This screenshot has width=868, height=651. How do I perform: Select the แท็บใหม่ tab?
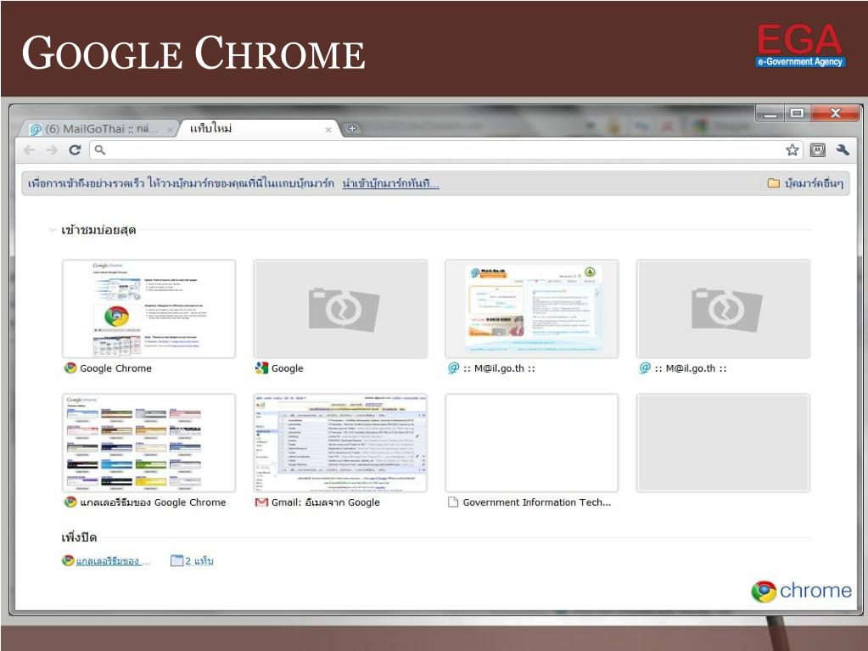tap(257, 129)
